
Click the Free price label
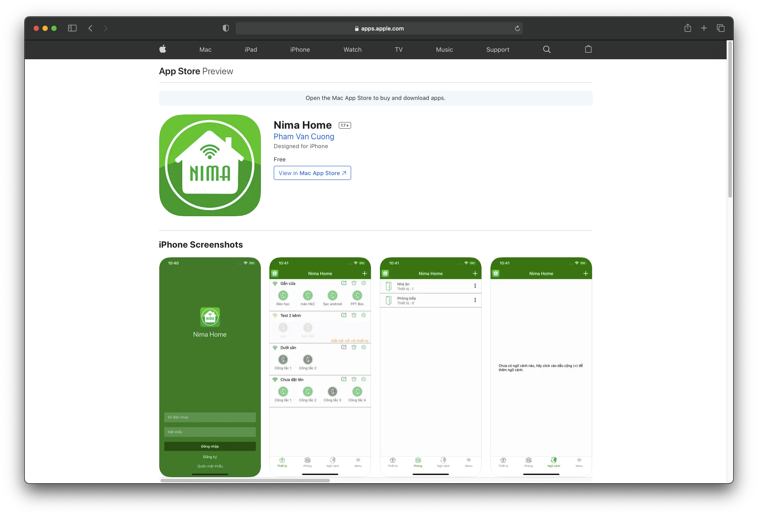pos(279,160)
